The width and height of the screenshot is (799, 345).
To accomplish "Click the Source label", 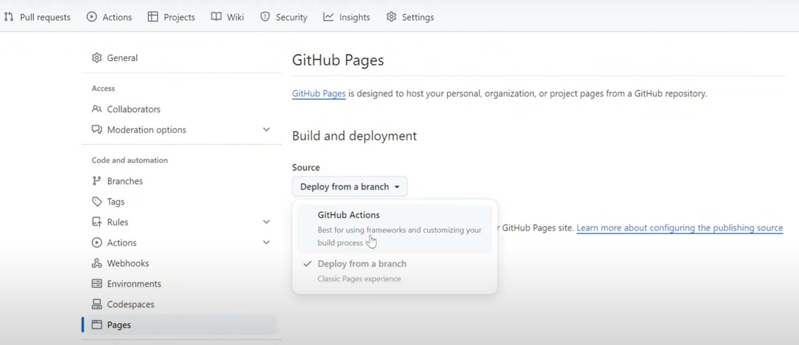I will [306, 168].
